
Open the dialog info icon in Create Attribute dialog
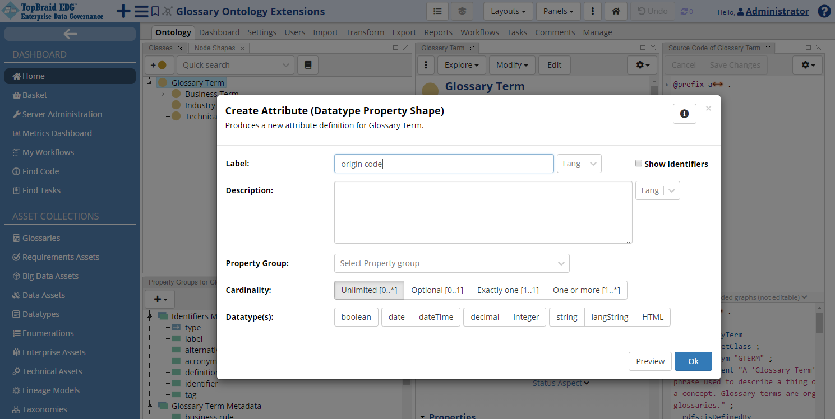pos(684,114)
